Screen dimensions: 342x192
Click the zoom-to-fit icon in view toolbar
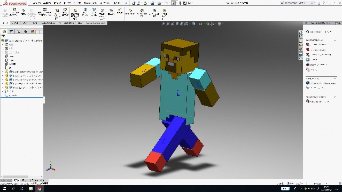point(163,23)
